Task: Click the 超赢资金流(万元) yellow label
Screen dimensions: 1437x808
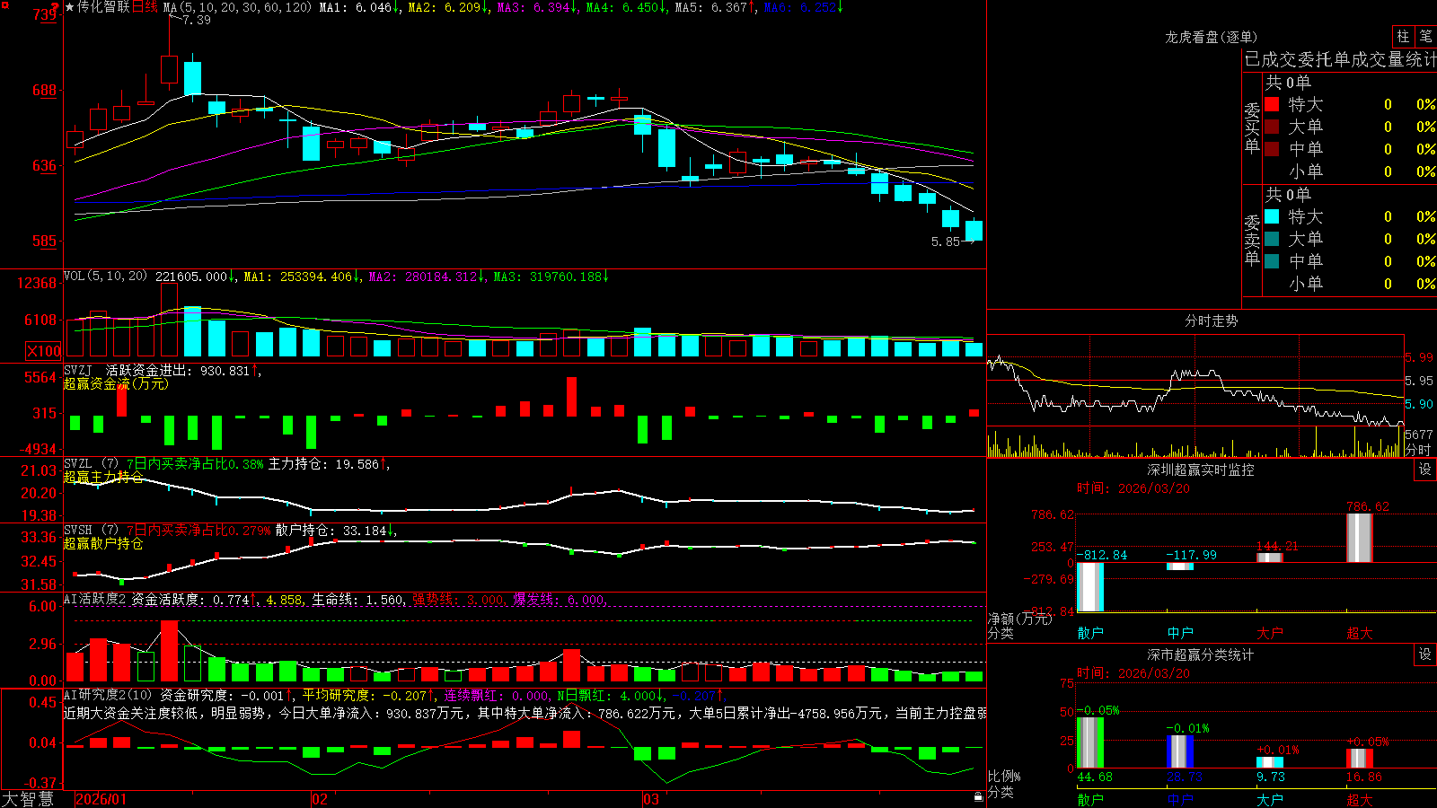Action: 116,383
